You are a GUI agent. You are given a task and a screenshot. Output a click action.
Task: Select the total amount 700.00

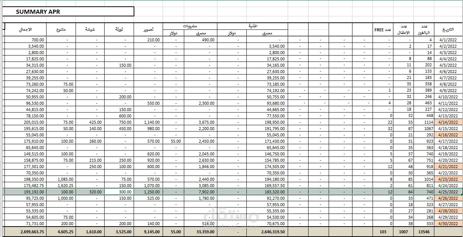25,39
